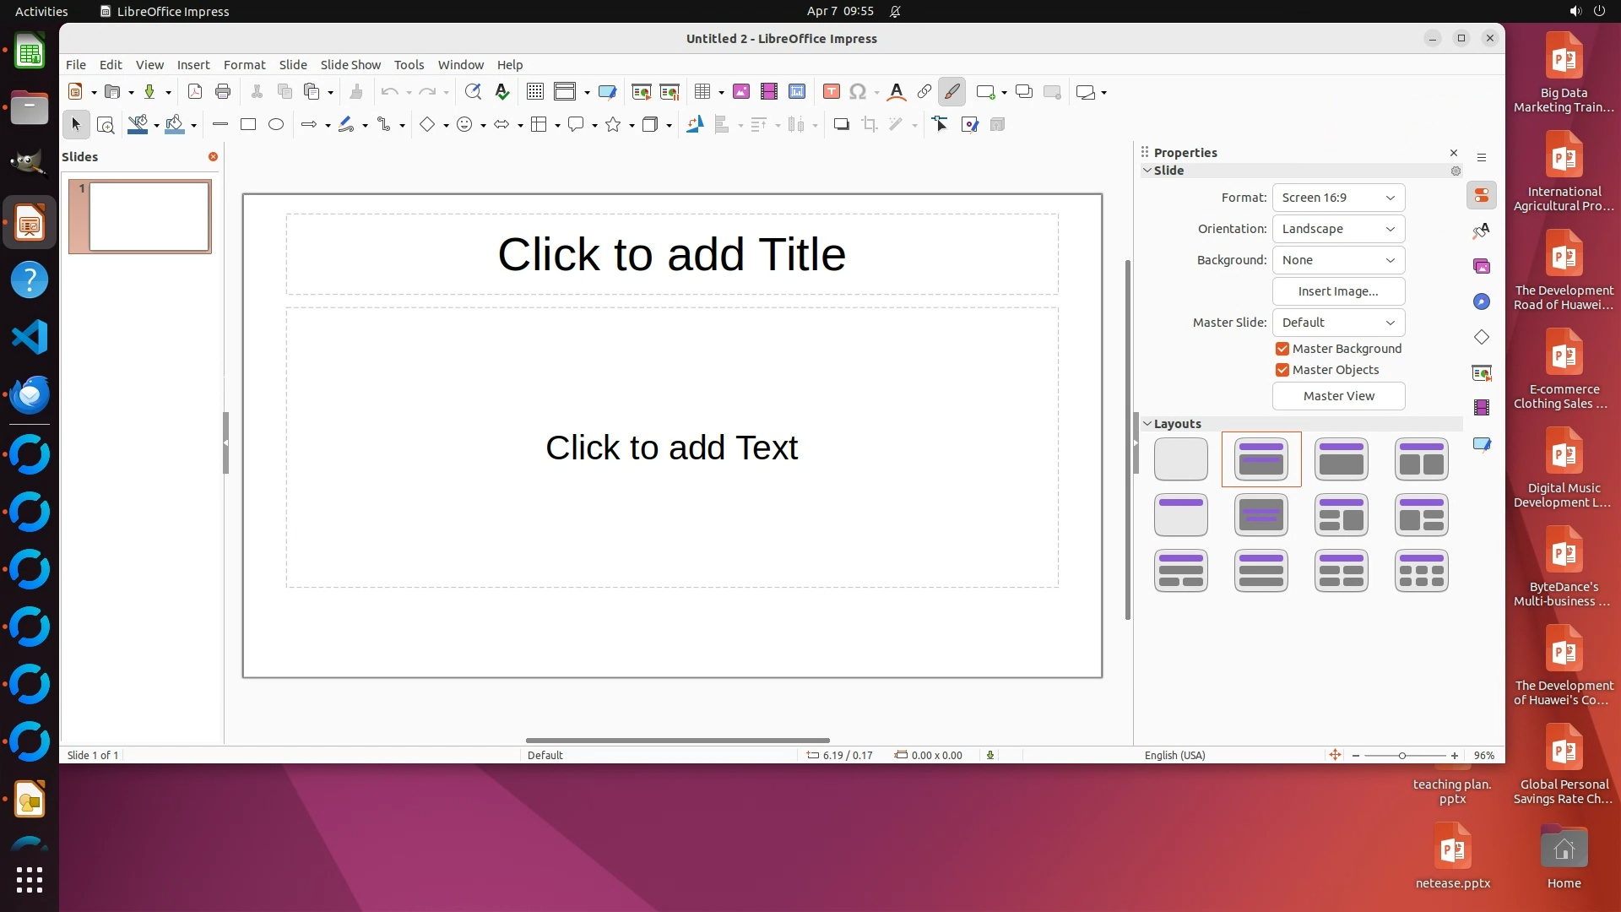The image size is (1621, 912).
Task: Select the Rectangle drawing tool
Action: tap(248, 125)
